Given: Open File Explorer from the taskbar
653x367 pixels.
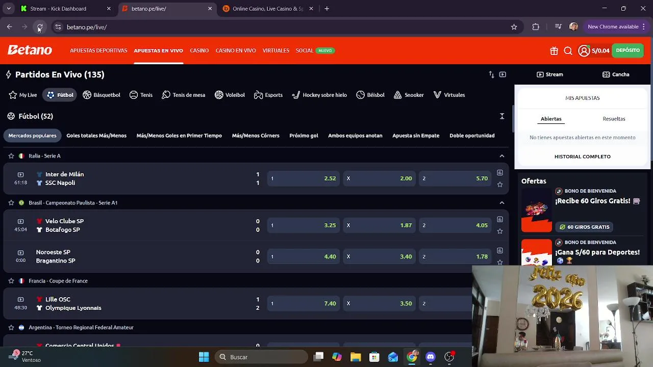Looking at the screenshot, I should click(x=356, y=357).
